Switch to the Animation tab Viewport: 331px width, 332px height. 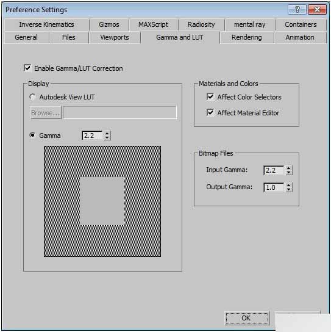click(300, 37)
